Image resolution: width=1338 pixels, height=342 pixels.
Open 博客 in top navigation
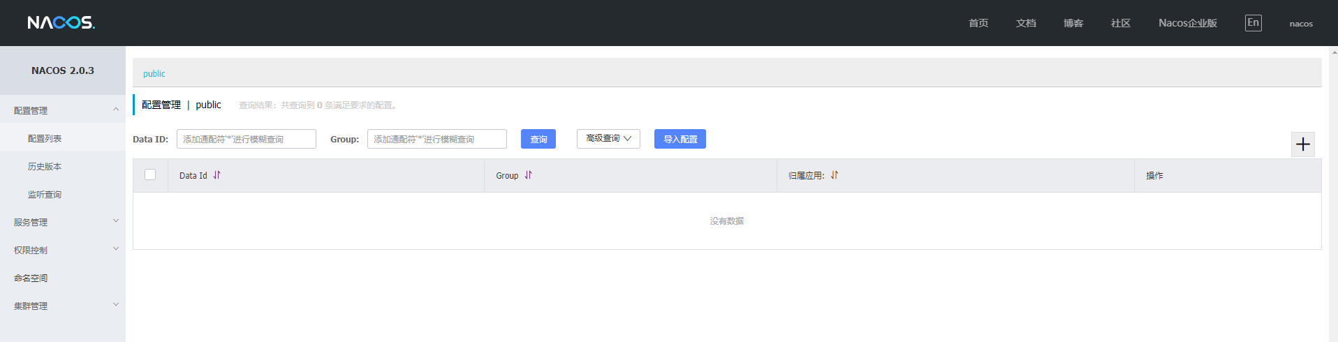pyautogui.click(x=1073, y=23)
